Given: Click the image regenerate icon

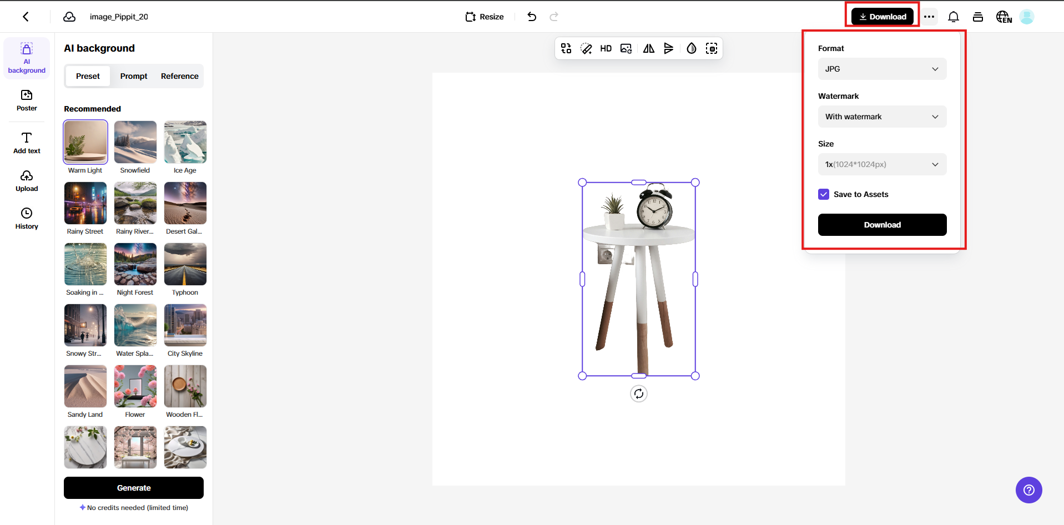Looking at the screenshot, I should point(626,48).
